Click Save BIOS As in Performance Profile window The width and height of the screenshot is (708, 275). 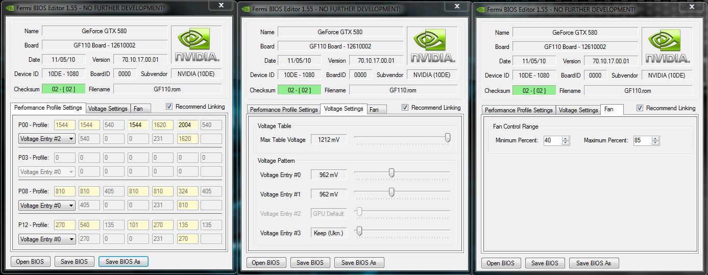123,262
